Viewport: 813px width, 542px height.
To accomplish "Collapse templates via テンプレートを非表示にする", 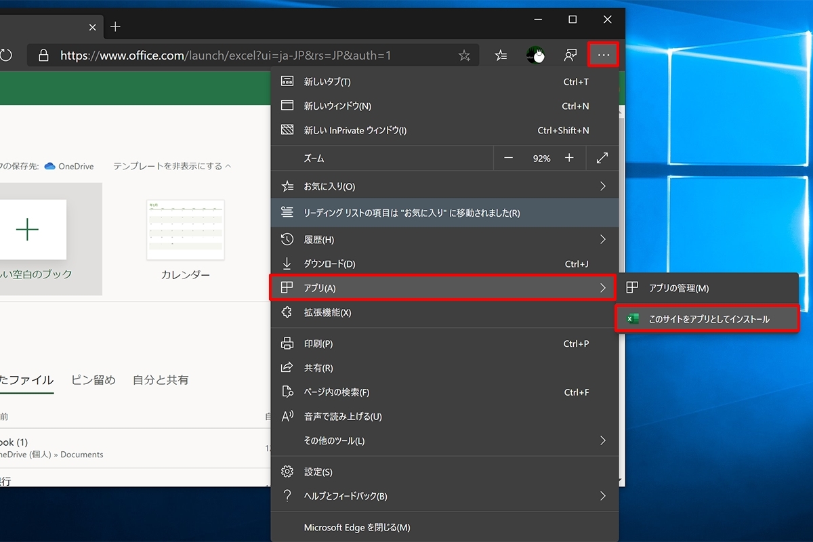I will pyautogui.click(x=172, y=166).
